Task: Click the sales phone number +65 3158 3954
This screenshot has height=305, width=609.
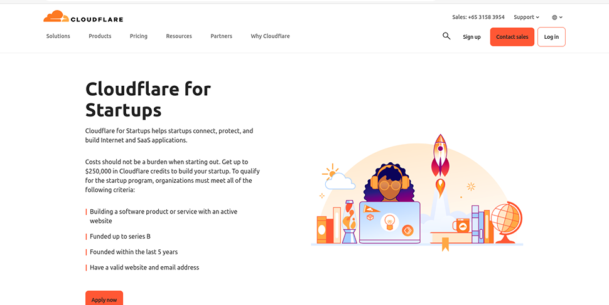Action: [x=487, y=17]
